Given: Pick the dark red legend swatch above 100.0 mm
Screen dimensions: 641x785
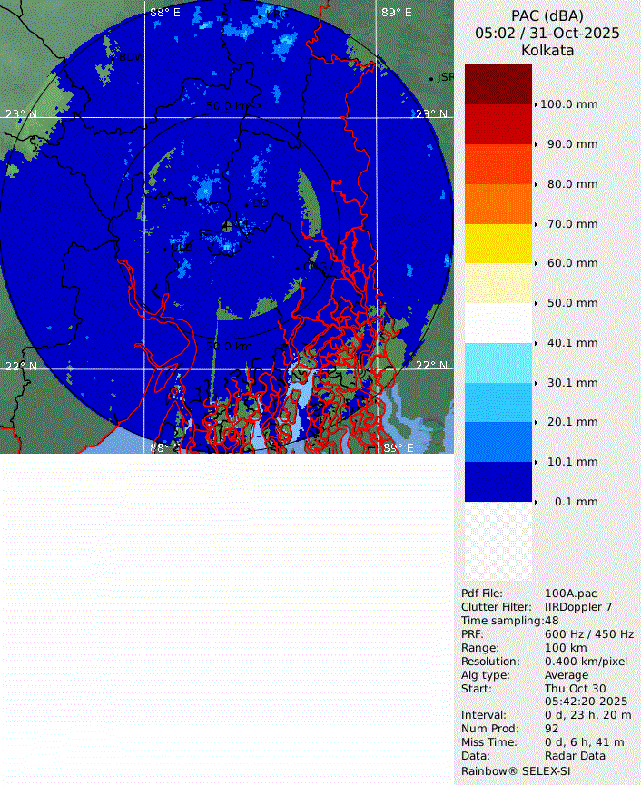Looking at the screenshot, I should click(498, 83).
